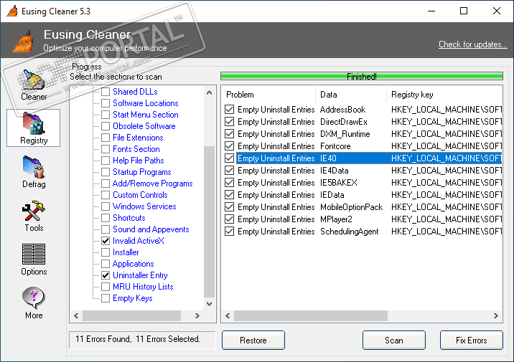Image resolution: width=514 pixels, height=362 pixels.
Task: Open the Cleaner section icon
Action: coord(33,80)
